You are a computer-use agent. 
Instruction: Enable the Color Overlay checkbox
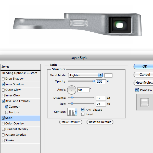click(3, 124)
